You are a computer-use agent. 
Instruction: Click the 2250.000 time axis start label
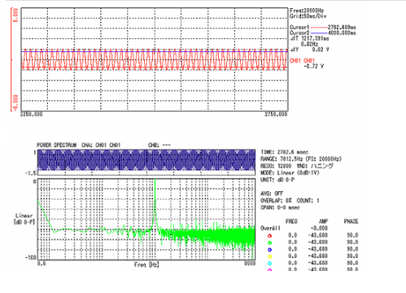[32, 115]
